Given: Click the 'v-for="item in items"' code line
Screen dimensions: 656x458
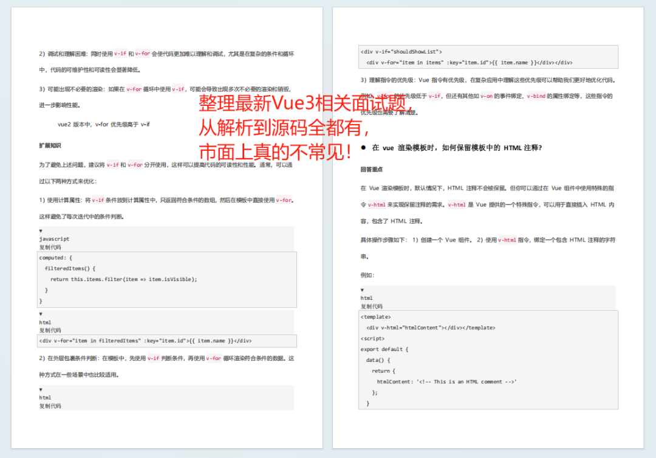Looking at the screenshot, I should pos(470,63).
